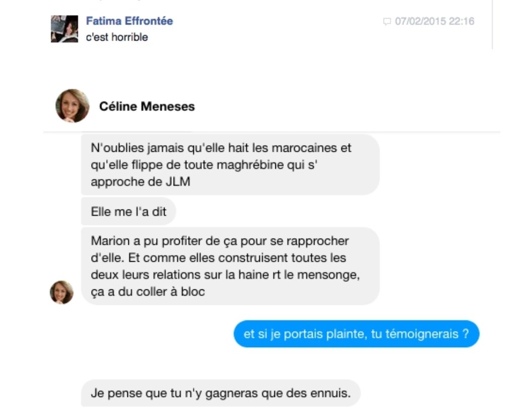Viewport: 518px width, 408px height.
Task: Click the "Je pense que tu n'y gagneras" bubble
Action: pos(220,393)
